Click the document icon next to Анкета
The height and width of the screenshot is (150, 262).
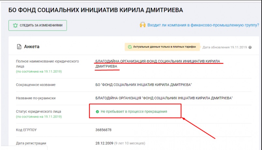(x=19, y=47)
